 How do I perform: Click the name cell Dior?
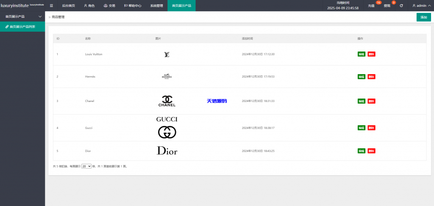[x=88, y=151]
